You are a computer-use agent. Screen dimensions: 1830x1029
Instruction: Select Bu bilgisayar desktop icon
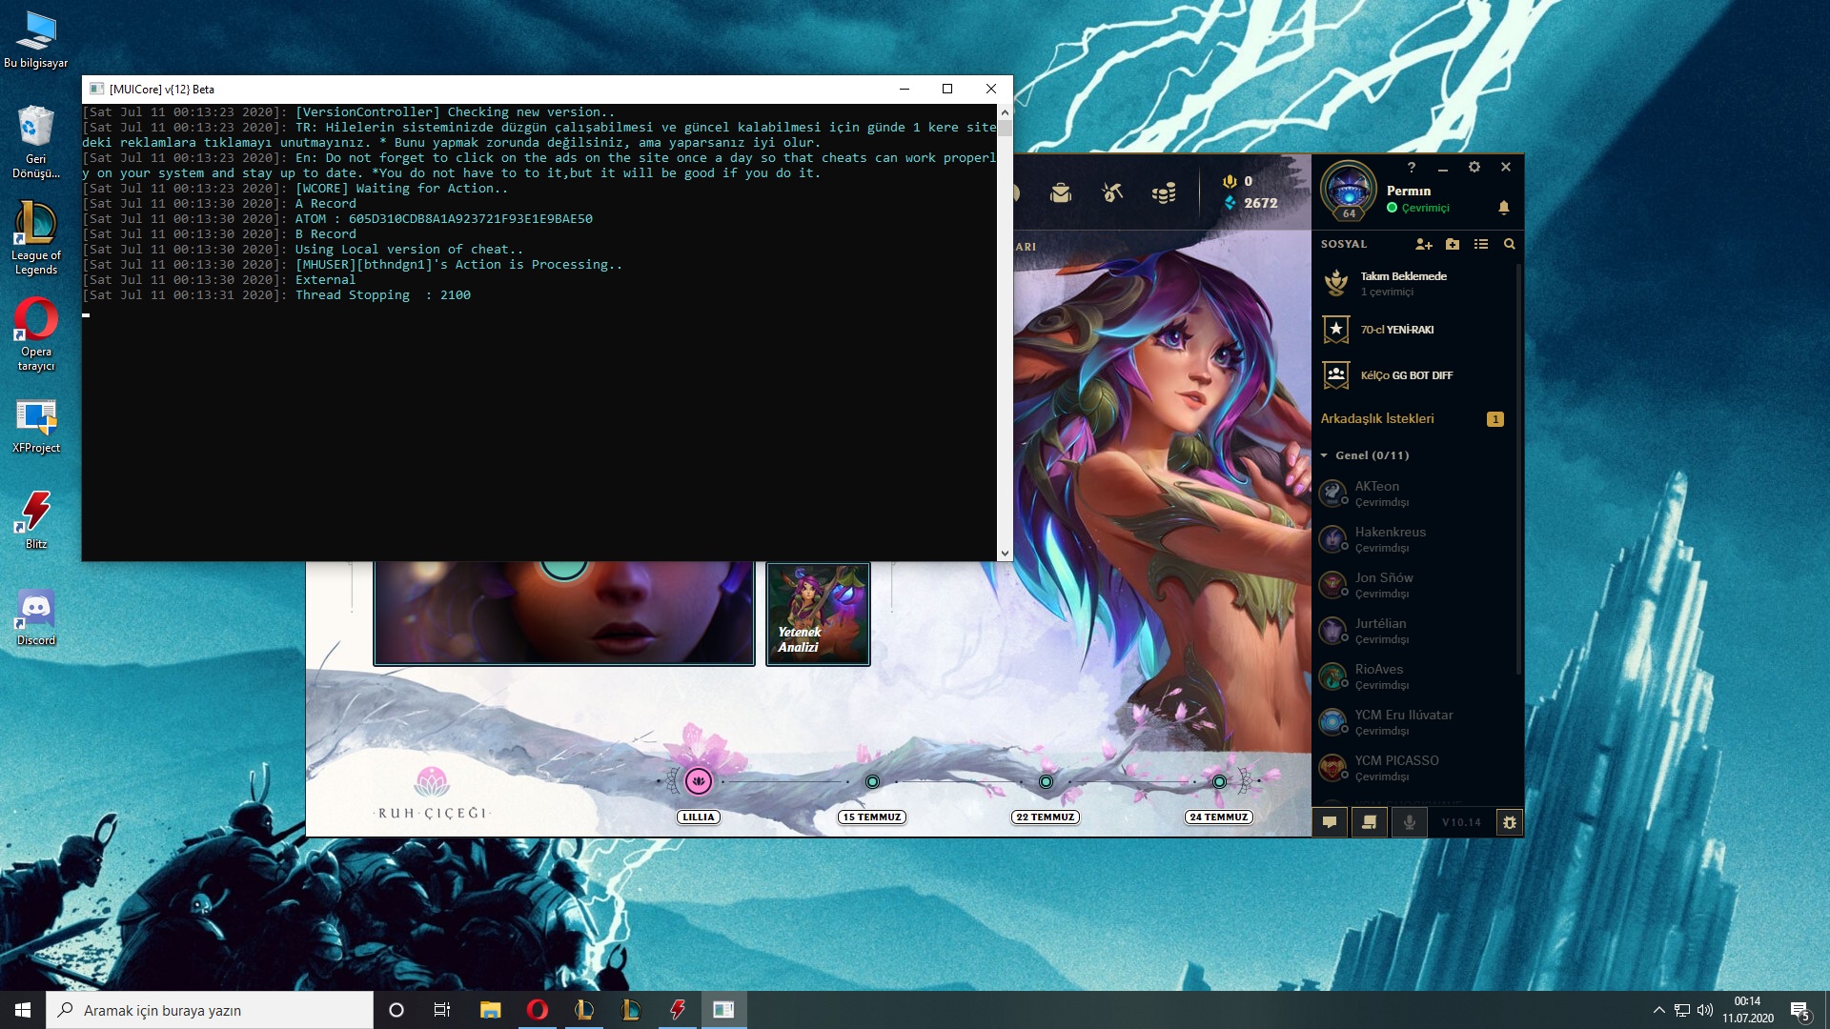[x=36, y=40]
